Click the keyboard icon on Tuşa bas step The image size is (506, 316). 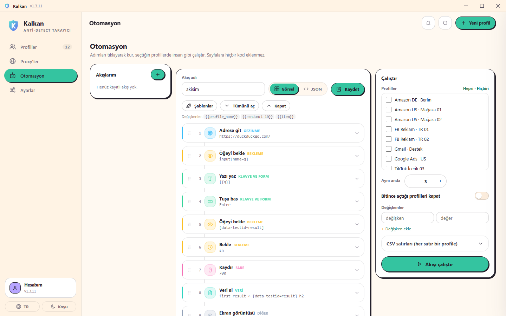coord(210,202)
